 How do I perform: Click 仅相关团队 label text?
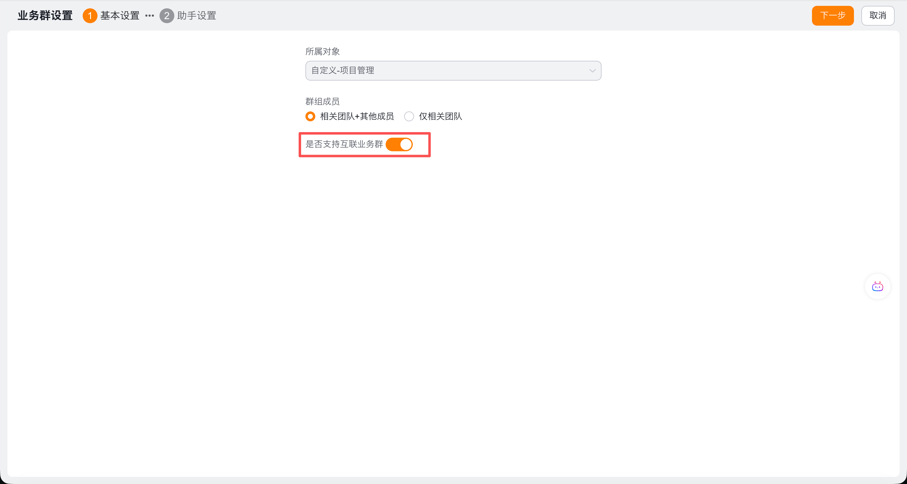coord(440,116)
